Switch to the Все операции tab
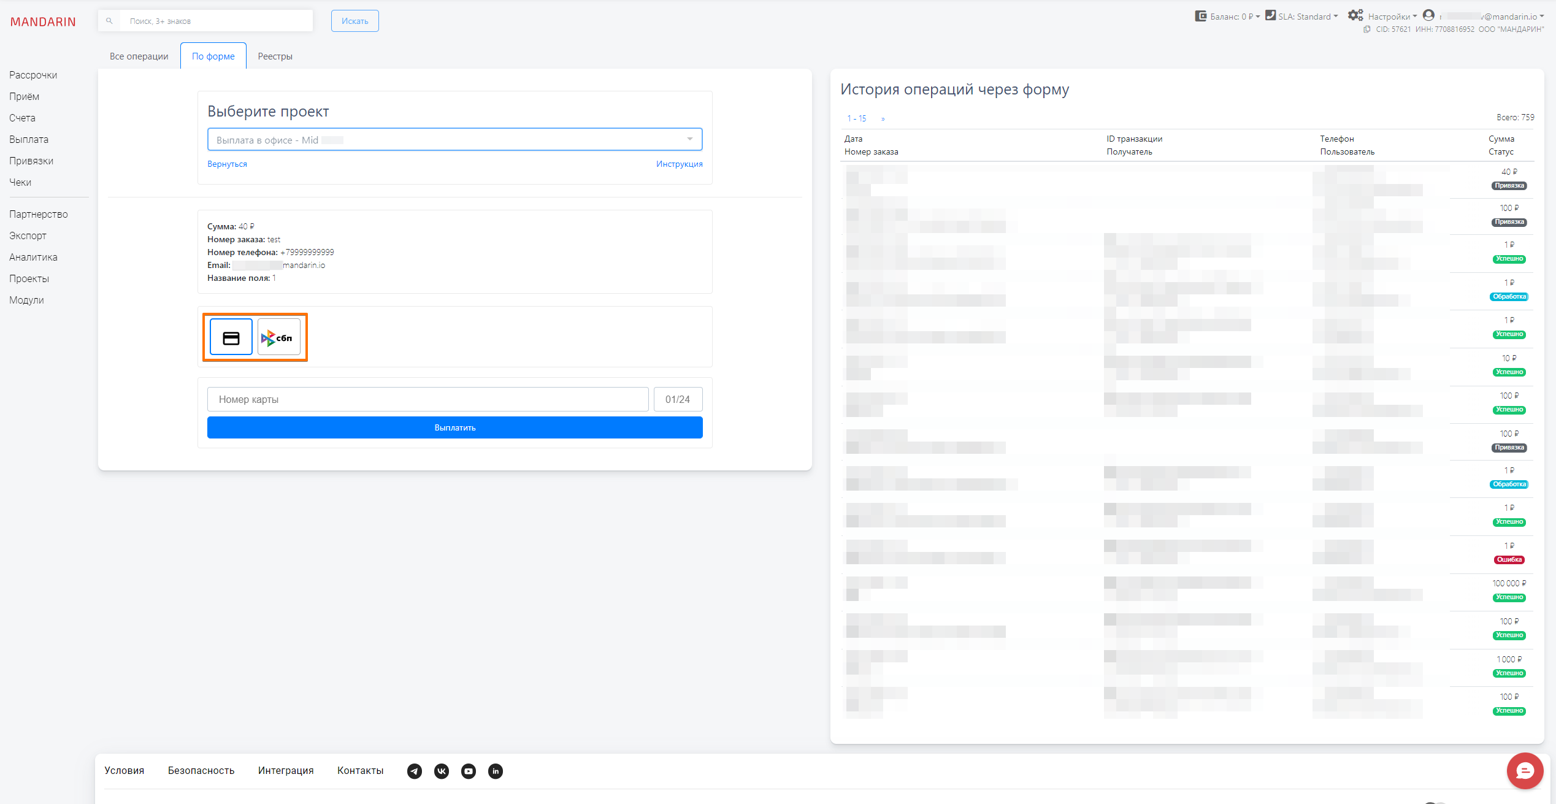Image resolution: width=1556 pixels, height=804 pixels. (x=139, y=56)
